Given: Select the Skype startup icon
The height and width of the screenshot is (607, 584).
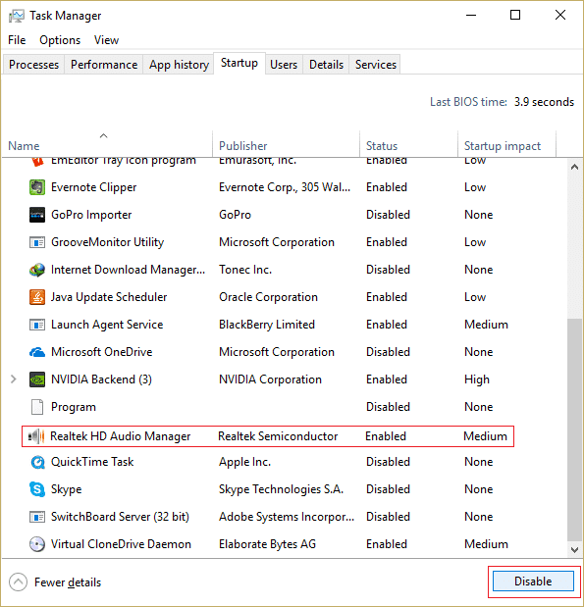Looking at the screenshot, I should 37,489.
